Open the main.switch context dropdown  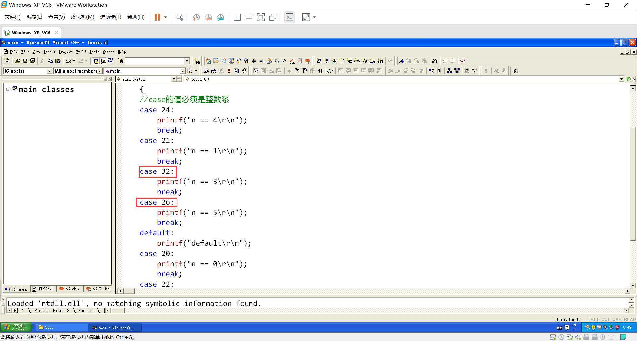[174, 79]
